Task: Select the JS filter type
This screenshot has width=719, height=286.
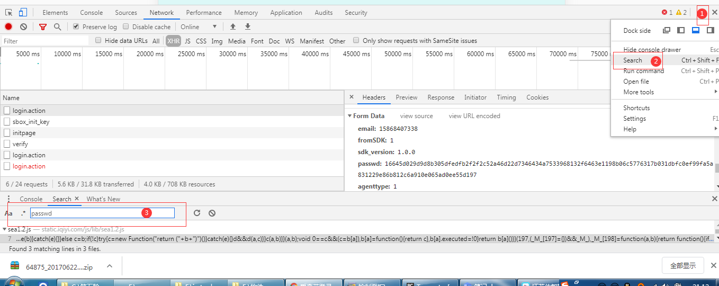Action: pyautogui.click(x=187, y=41)
